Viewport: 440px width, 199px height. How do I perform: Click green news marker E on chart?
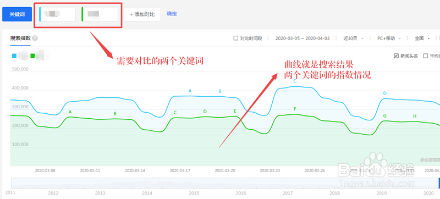tap(235, 111)
